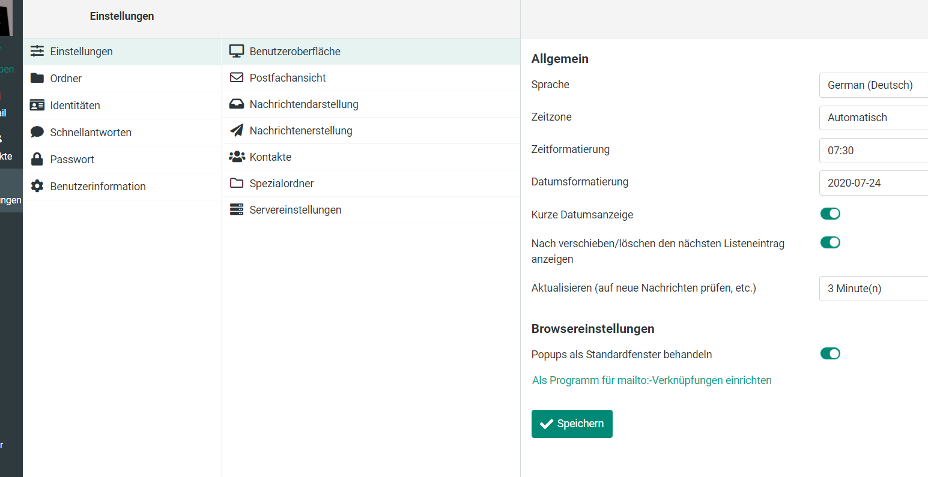The height and width of the screenshot is (477, 928).
Task: Select Nachrichtendarstellung section
Action: (x=304, y=104)
